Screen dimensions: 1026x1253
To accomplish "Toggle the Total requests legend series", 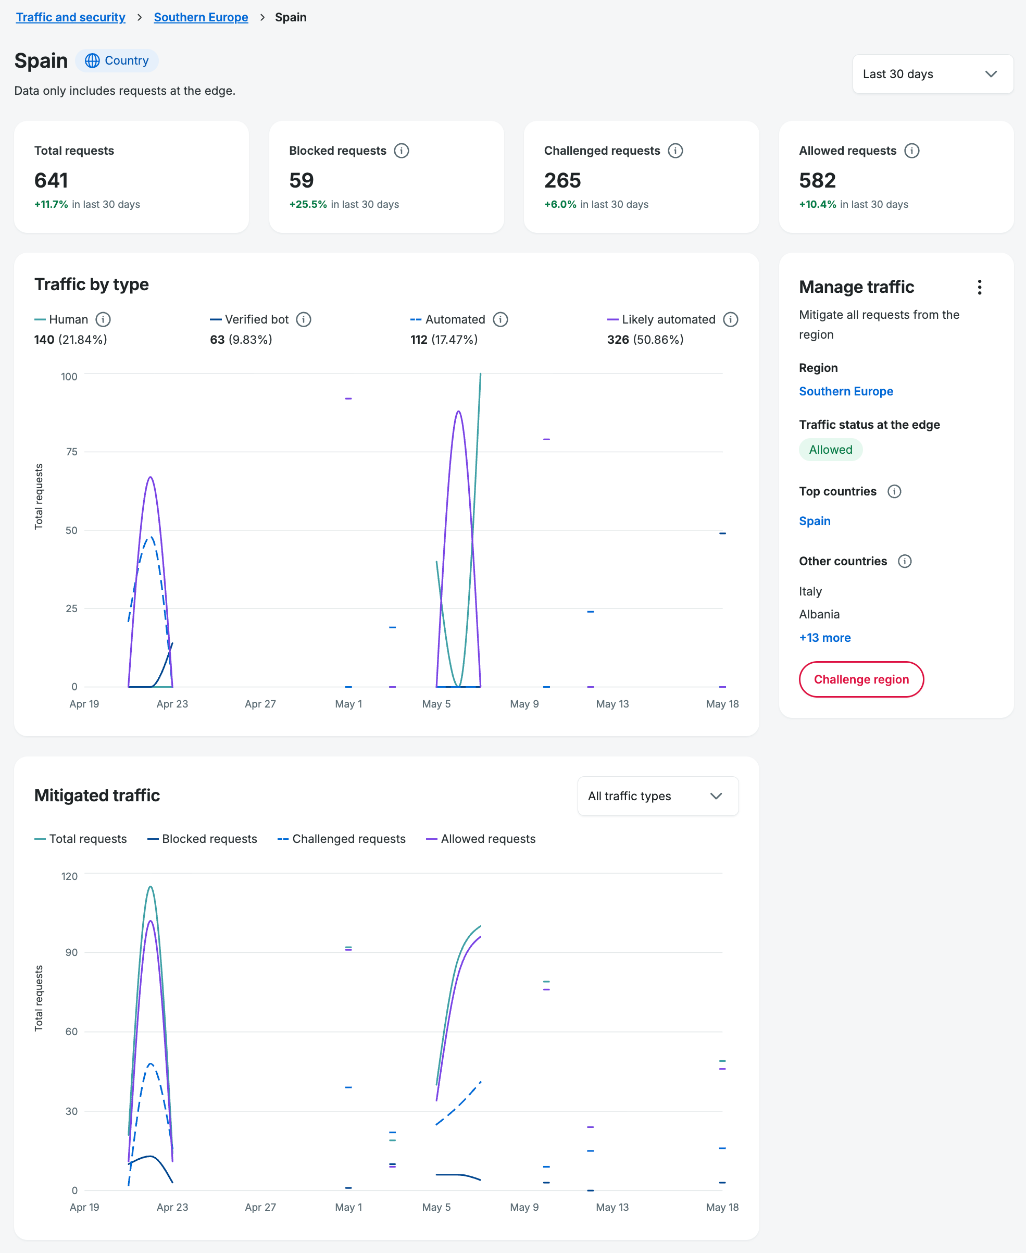I will tap(80, 838).
